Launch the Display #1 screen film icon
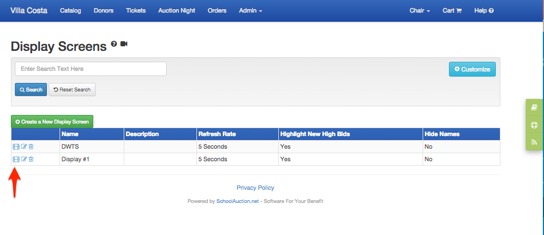544x235 pixels. 16,159
